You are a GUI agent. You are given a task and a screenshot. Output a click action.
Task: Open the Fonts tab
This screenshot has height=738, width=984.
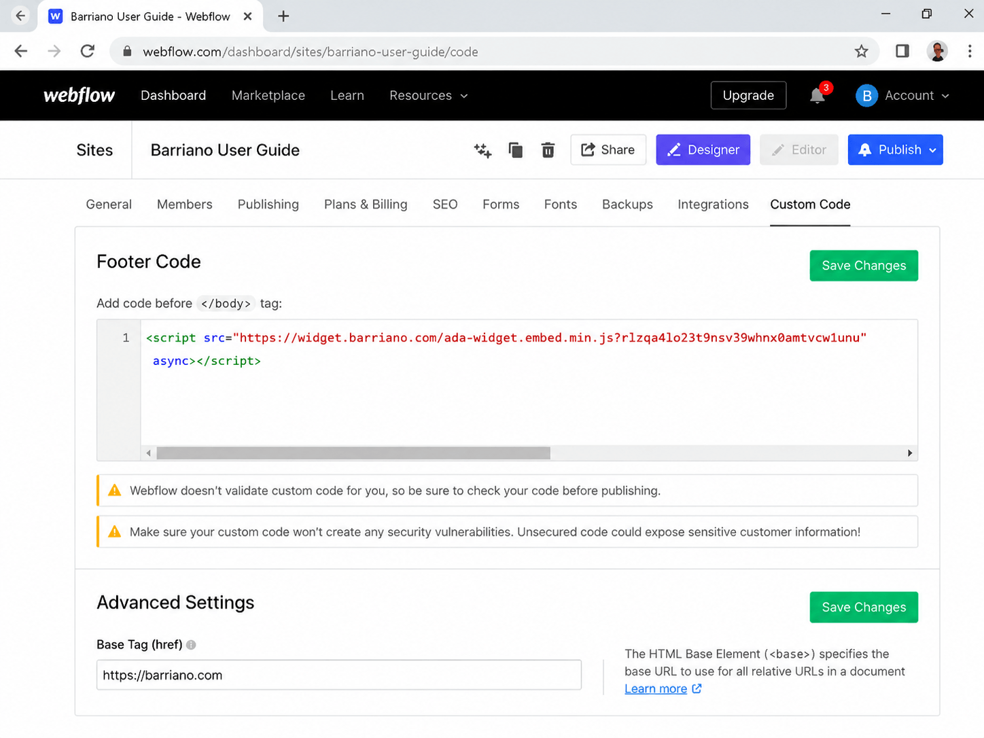[561, 205]
